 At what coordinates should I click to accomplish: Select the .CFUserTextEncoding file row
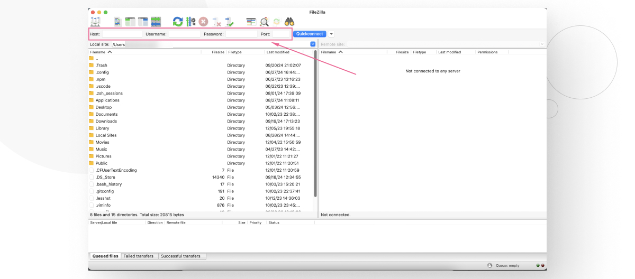coord(201,170)
